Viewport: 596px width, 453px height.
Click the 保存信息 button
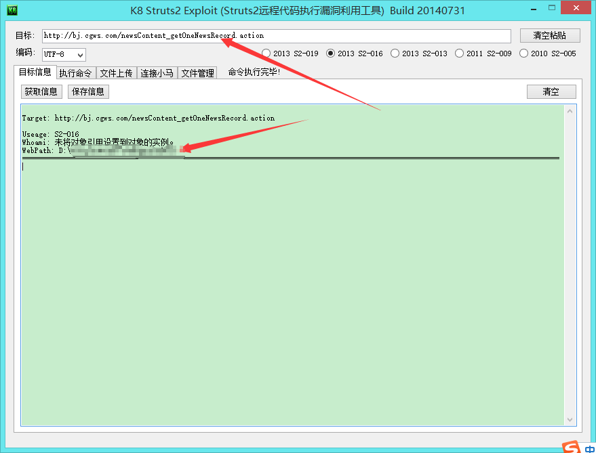click(x=88, y=91)
